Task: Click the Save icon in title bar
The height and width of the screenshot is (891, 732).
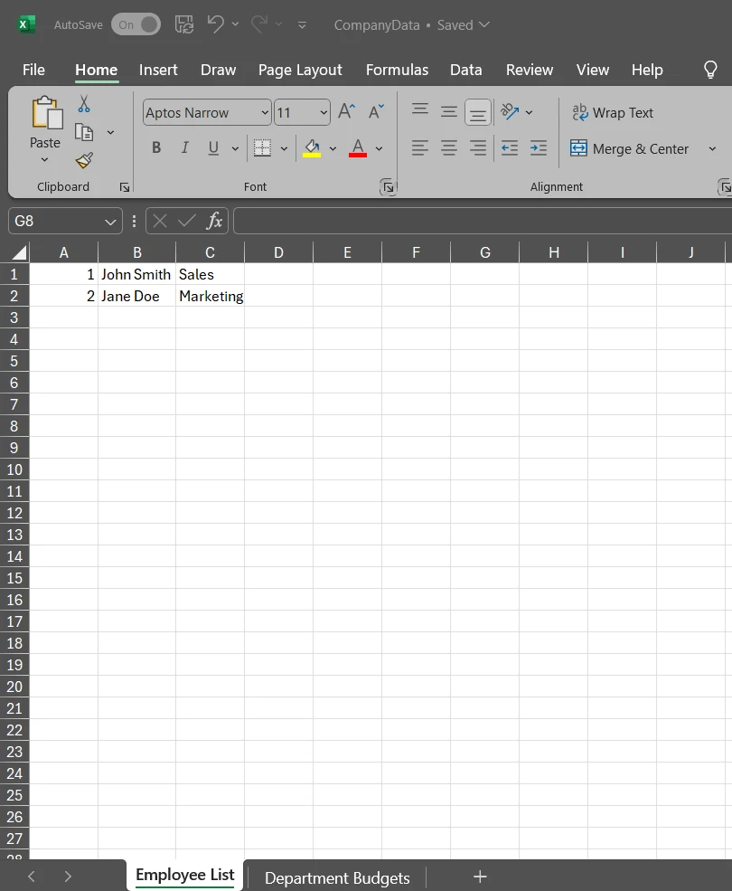Action: point(183,24)
